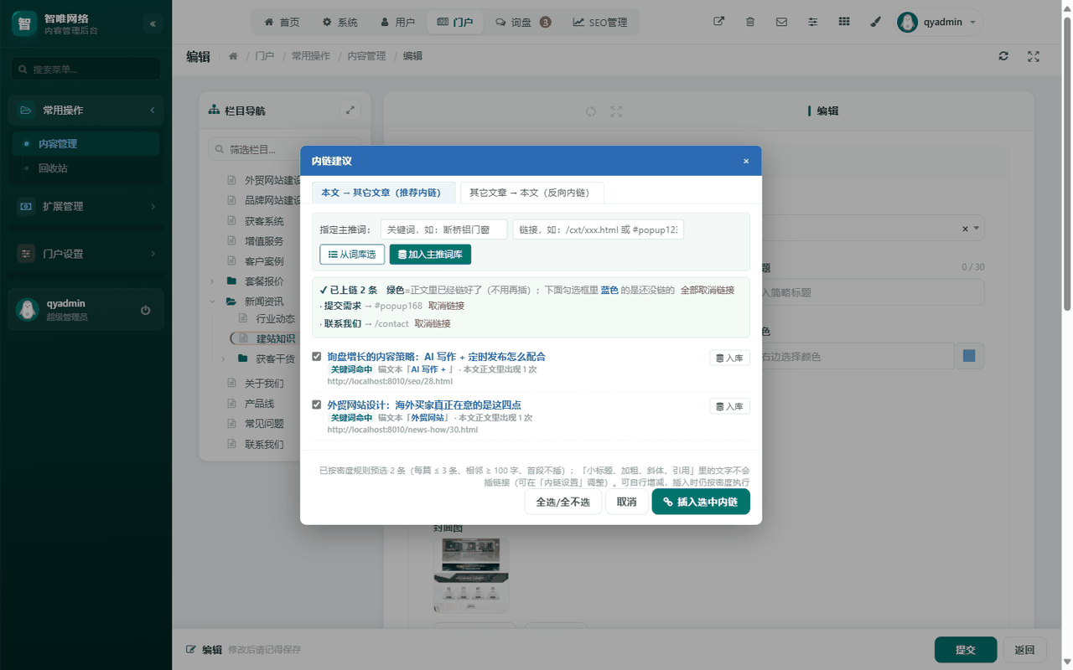Click the blue color swatch square
The height and width of the screenshot is (670, 1073).
(x=969, y=356)
